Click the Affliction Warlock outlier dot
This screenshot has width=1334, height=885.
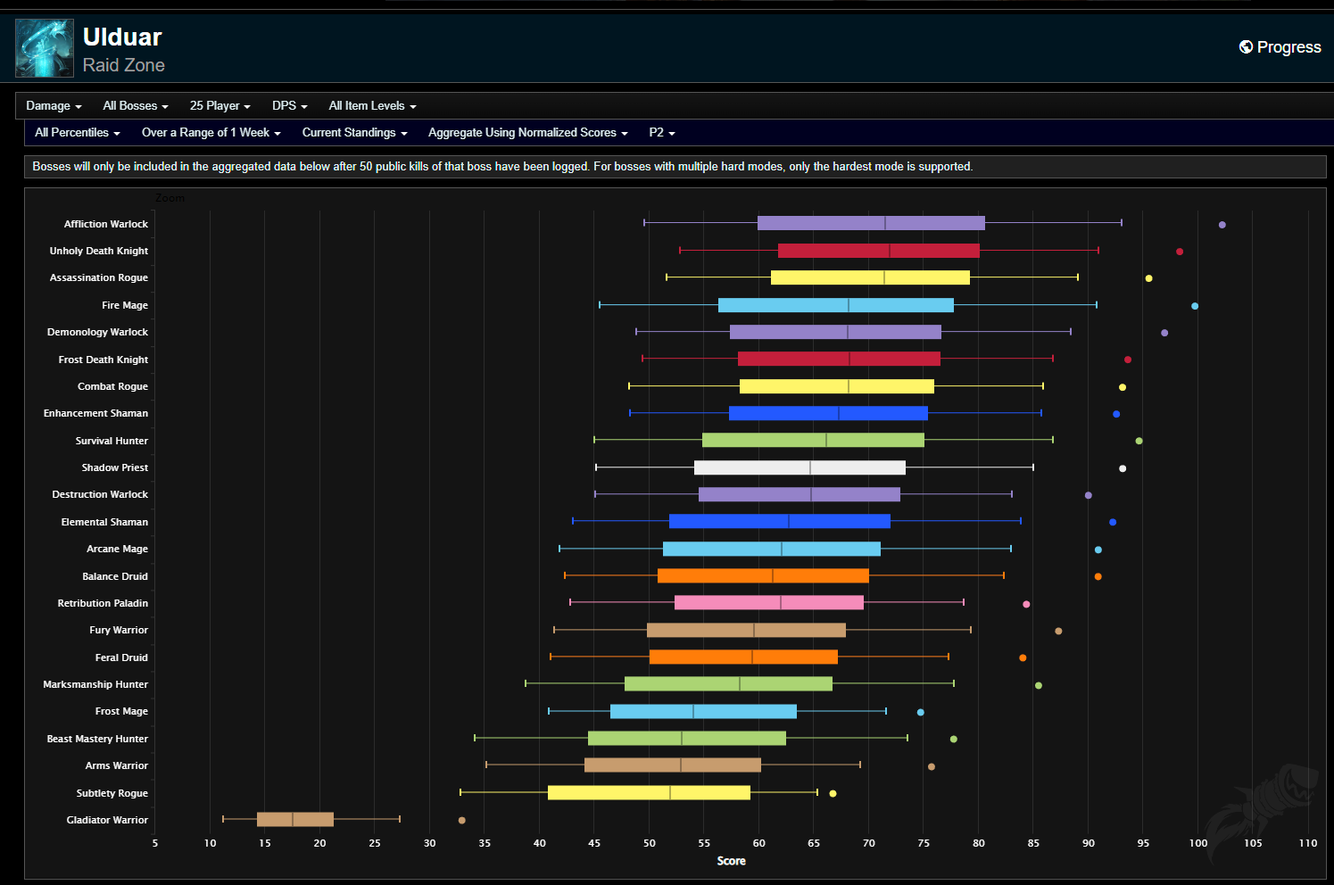pyautogui.click(x=1222, y=225)
